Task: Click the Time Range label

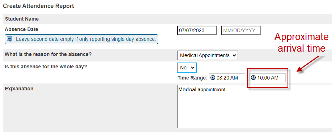Action: coord(192,78)
